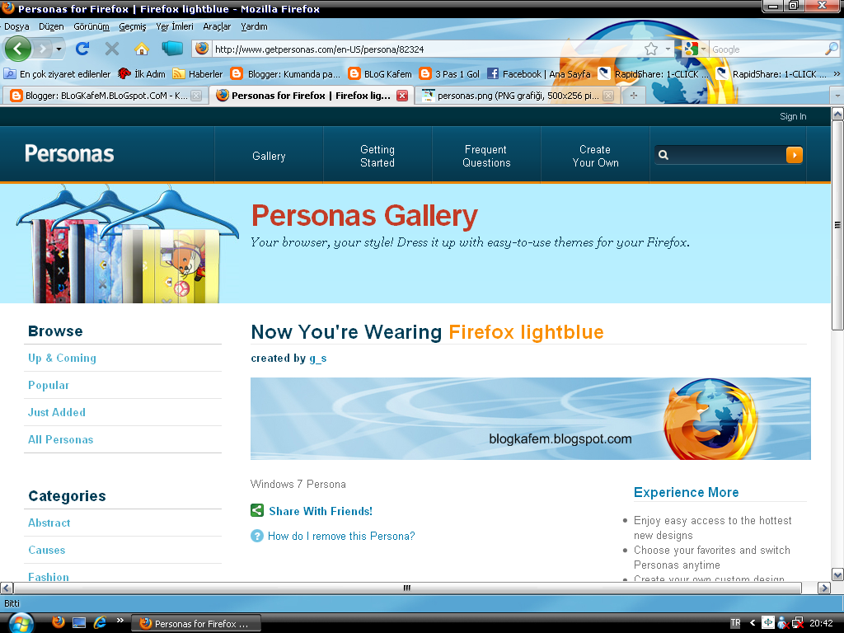Viewport: 844px width, 633px height.
Task: Open the Yardım menu
Action: click(254, 26)
